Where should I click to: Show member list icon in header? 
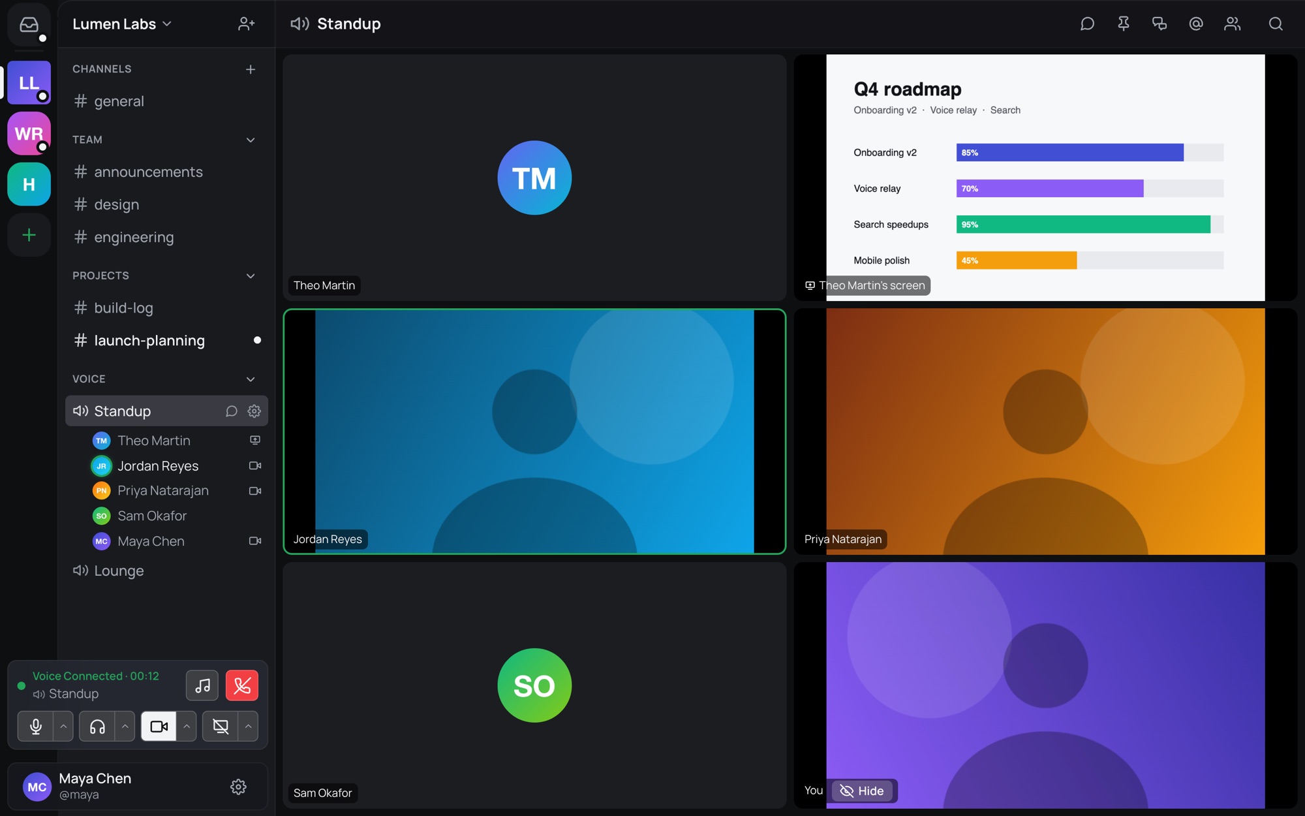[x=1233, y=24]
